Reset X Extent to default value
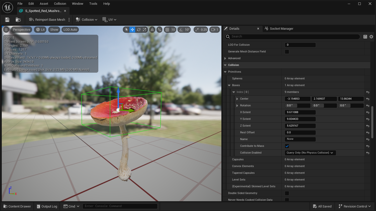 (367, 112)
